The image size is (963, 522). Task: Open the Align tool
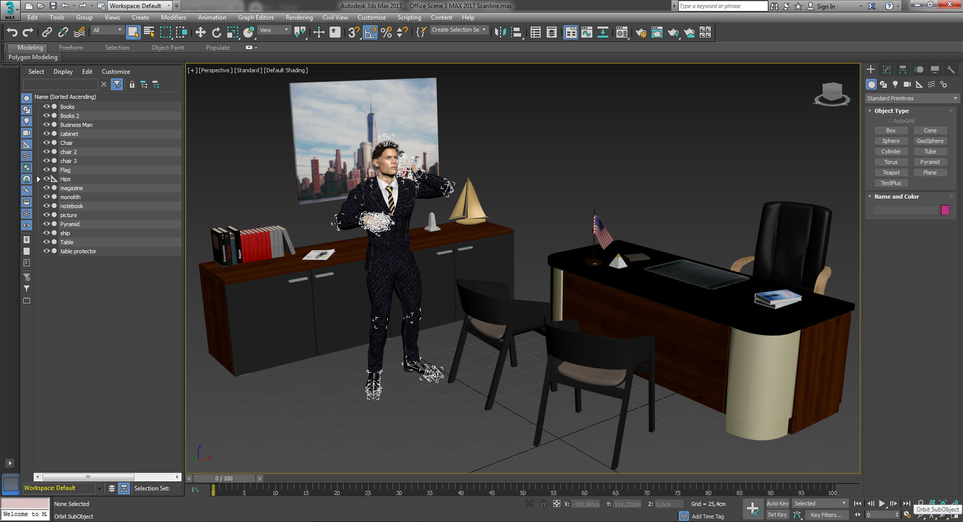coord(516,33)
